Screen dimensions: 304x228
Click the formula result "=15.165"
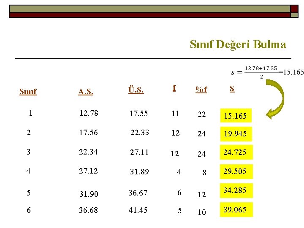291,72
